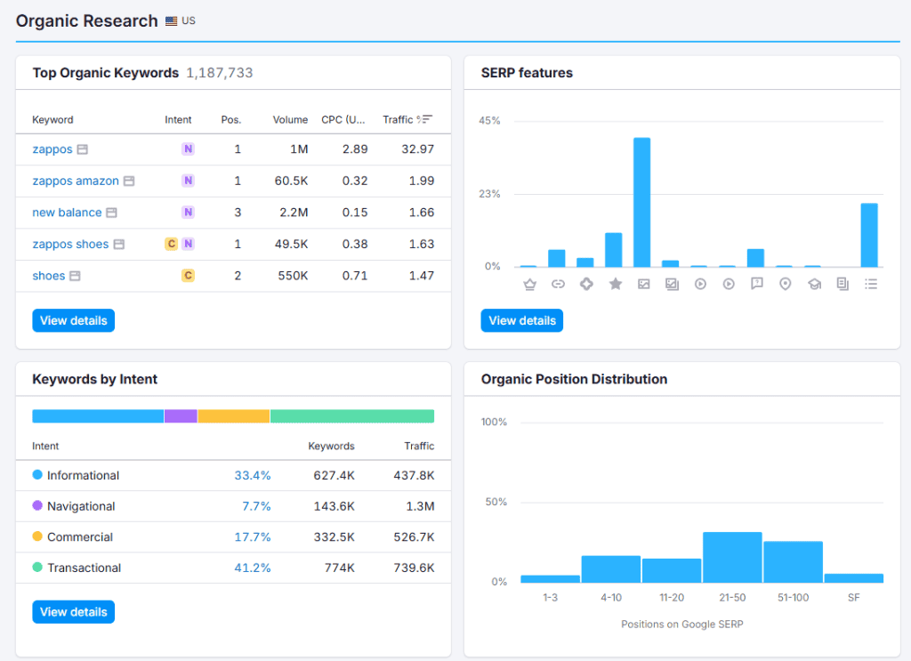
Task: Click the 627.4K Informational keywords value
Action: coord(335,475)
